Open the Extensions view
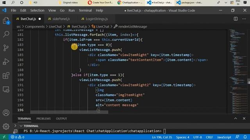This screenshot has width=250, height=140. click(x=6, y=75)
